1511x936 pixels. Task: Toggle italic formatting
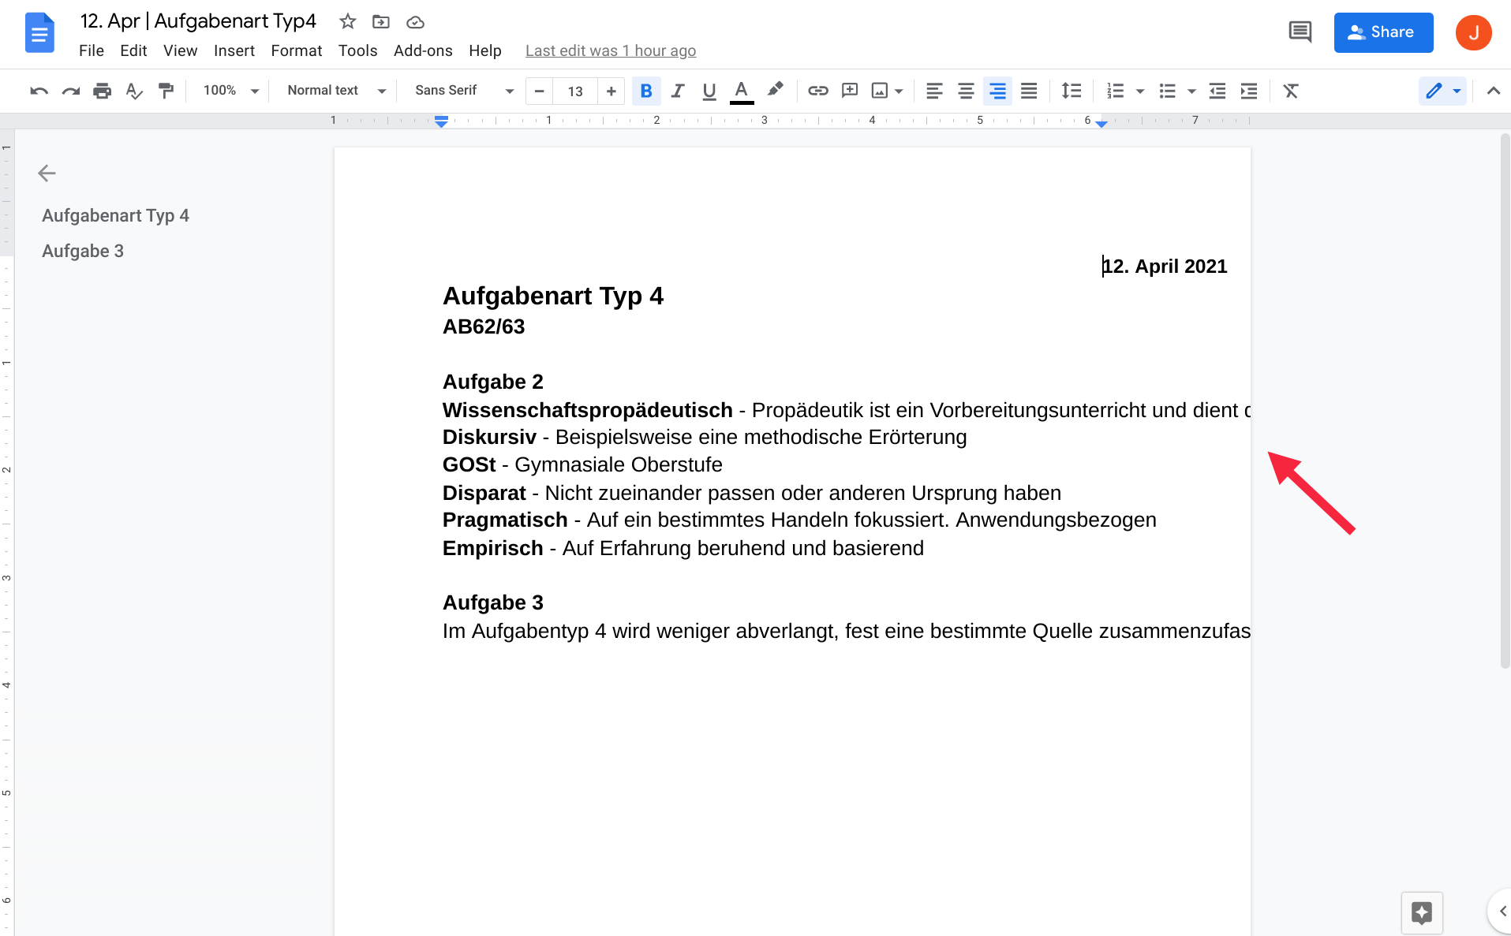677,91
